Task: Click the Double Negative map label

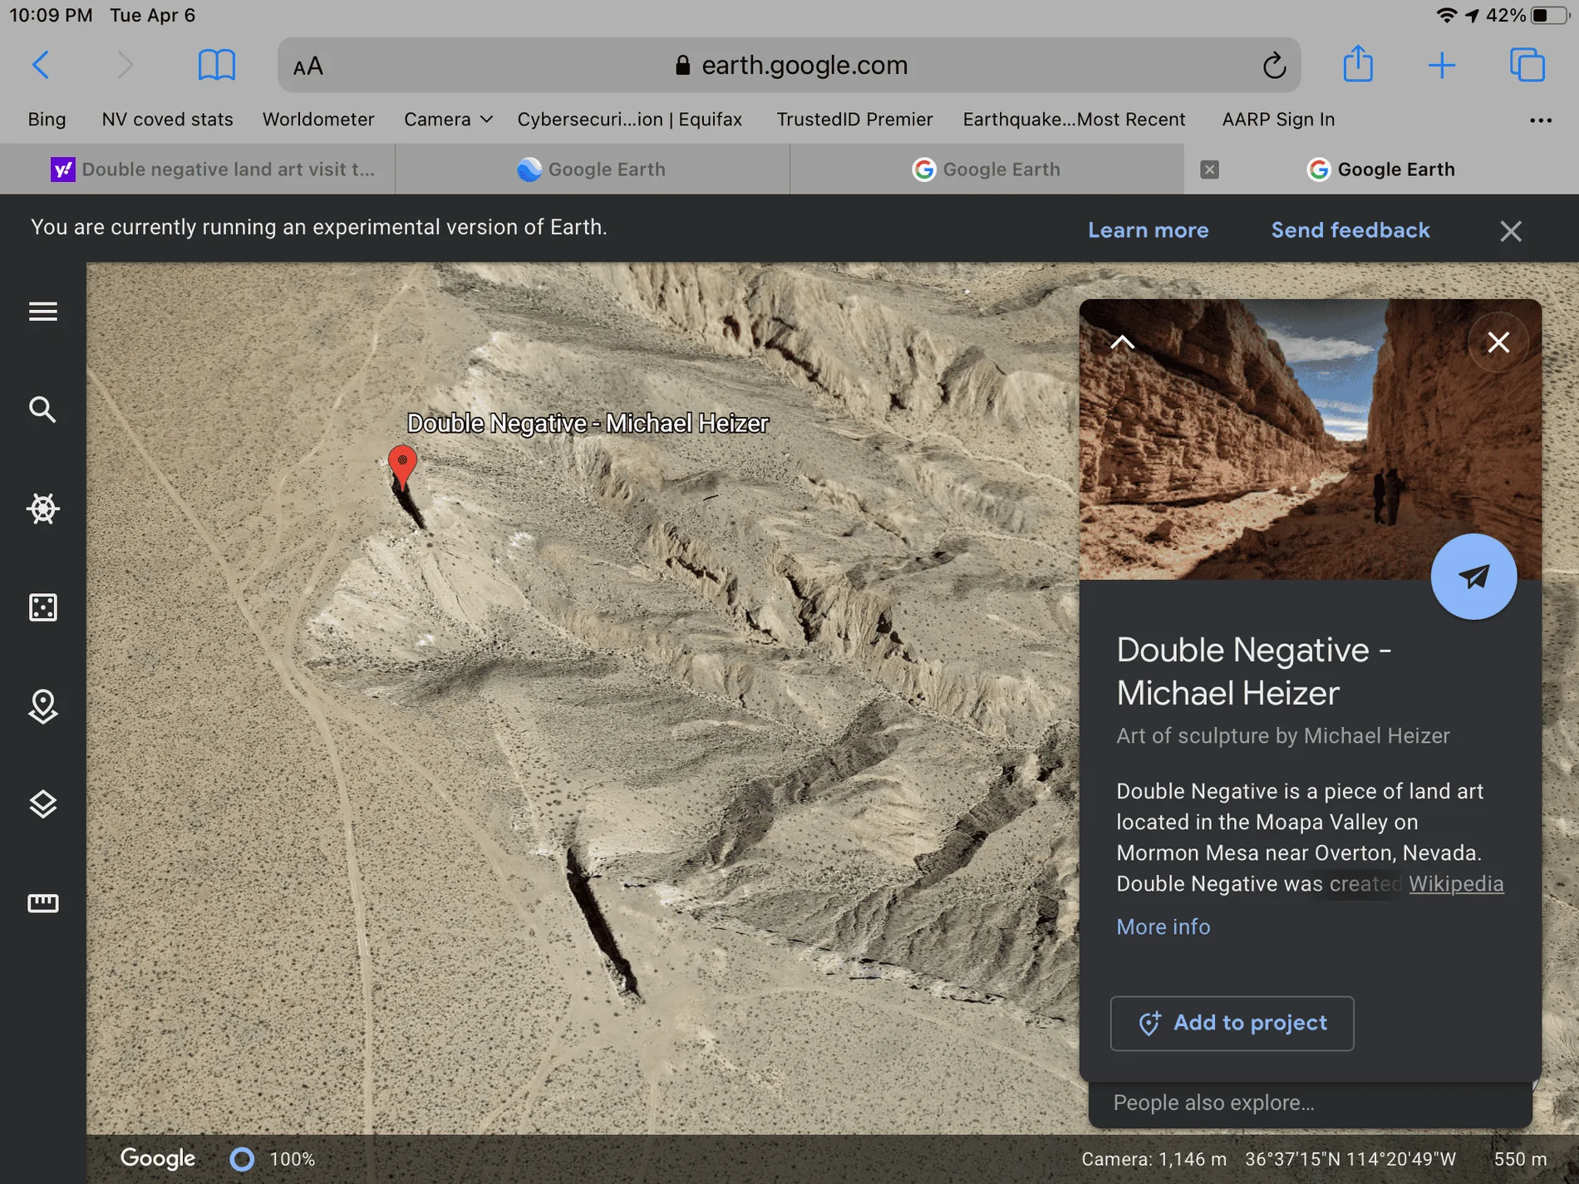Action: pyautogui.click(x=588, y=424)
